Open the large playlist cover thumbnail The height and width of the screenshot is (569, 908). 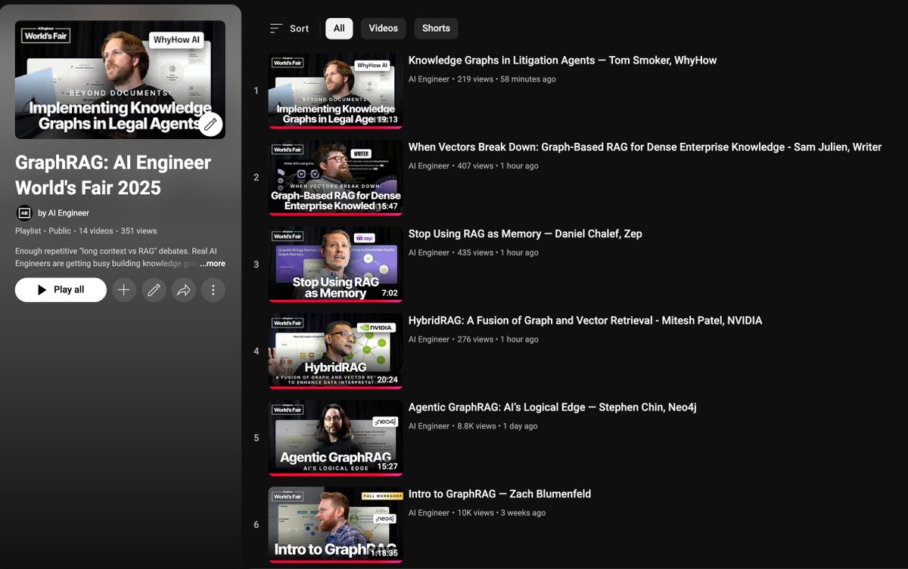(x=120, y=79)
